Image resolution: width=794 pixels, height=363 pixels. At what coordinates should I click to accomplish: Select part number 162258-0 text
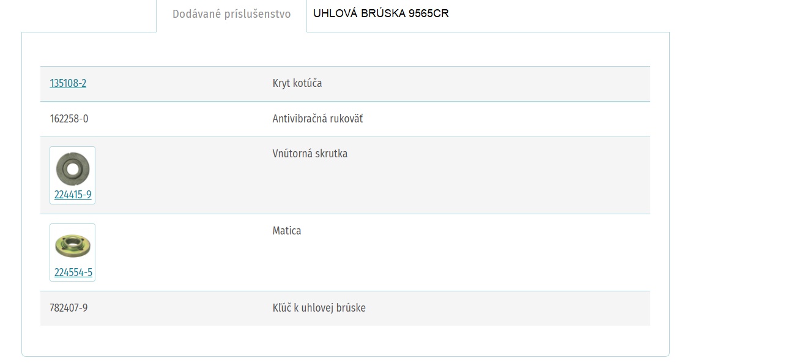click(x=69, y=119)
